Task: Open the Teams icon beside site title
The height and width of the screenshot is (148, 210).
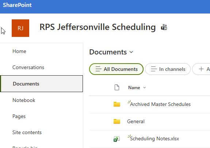Action: point(164,27)
